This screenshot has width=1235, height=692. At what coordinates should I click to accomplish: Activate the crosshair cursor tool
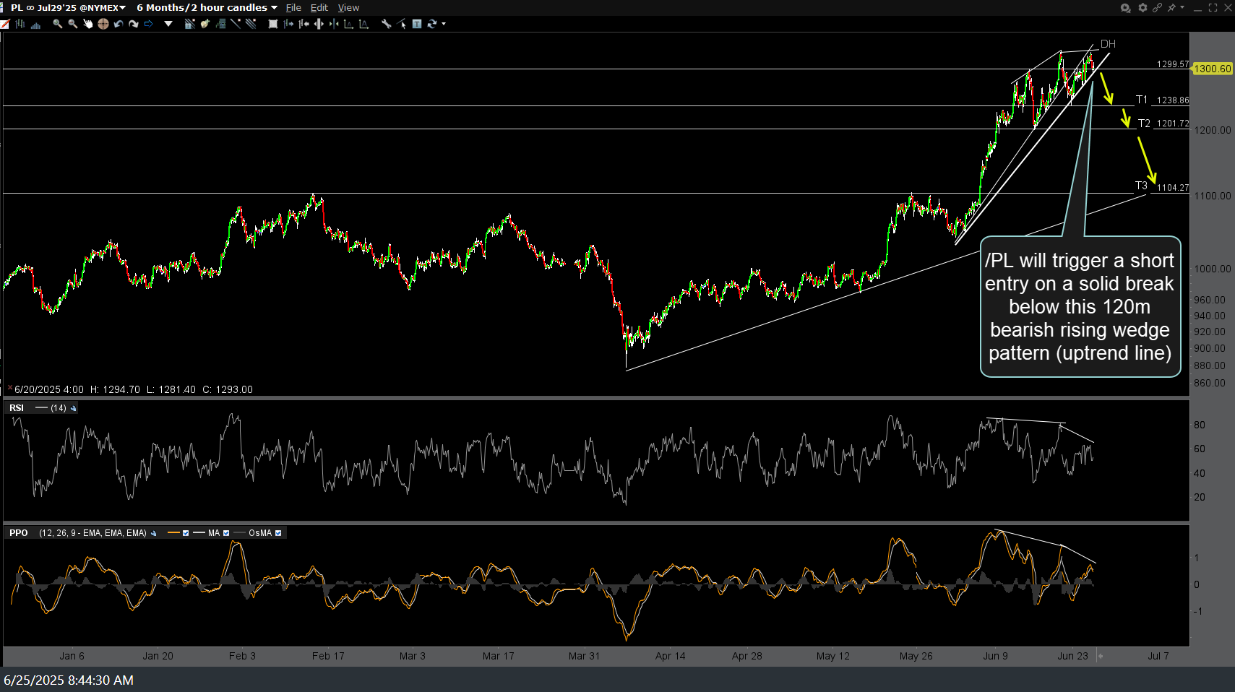click(103, 24)
